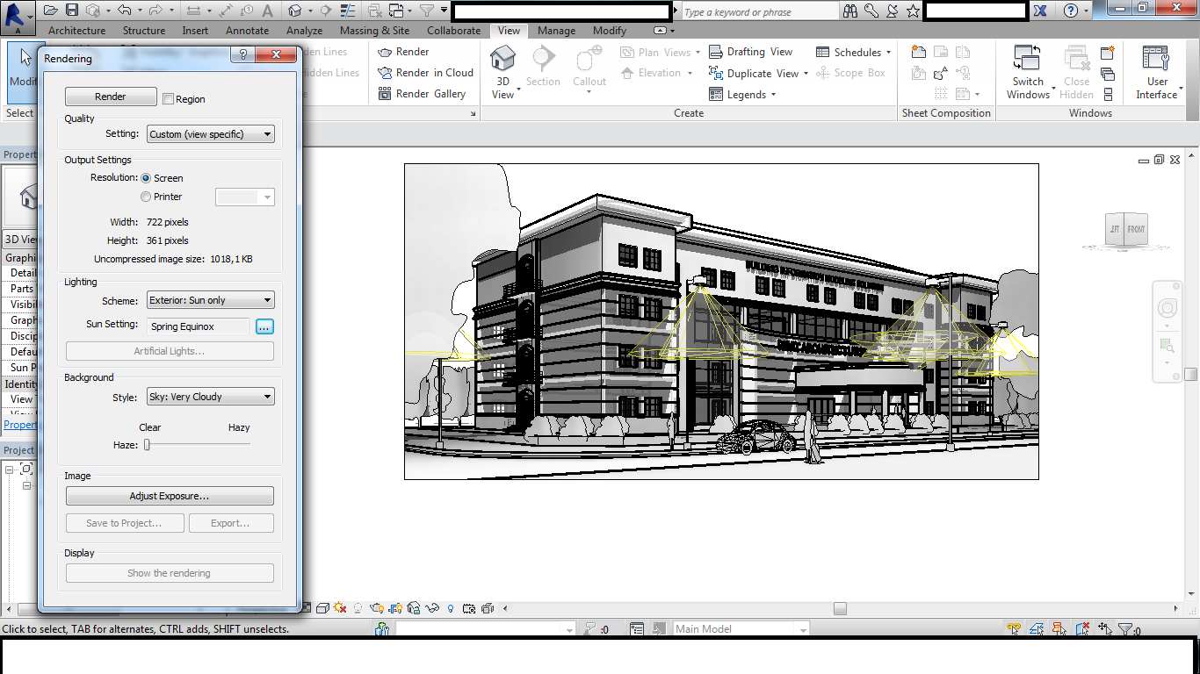Select the Drafting View tool
The height and width of the screenshot is (674, 1200).
coord(751,52)
